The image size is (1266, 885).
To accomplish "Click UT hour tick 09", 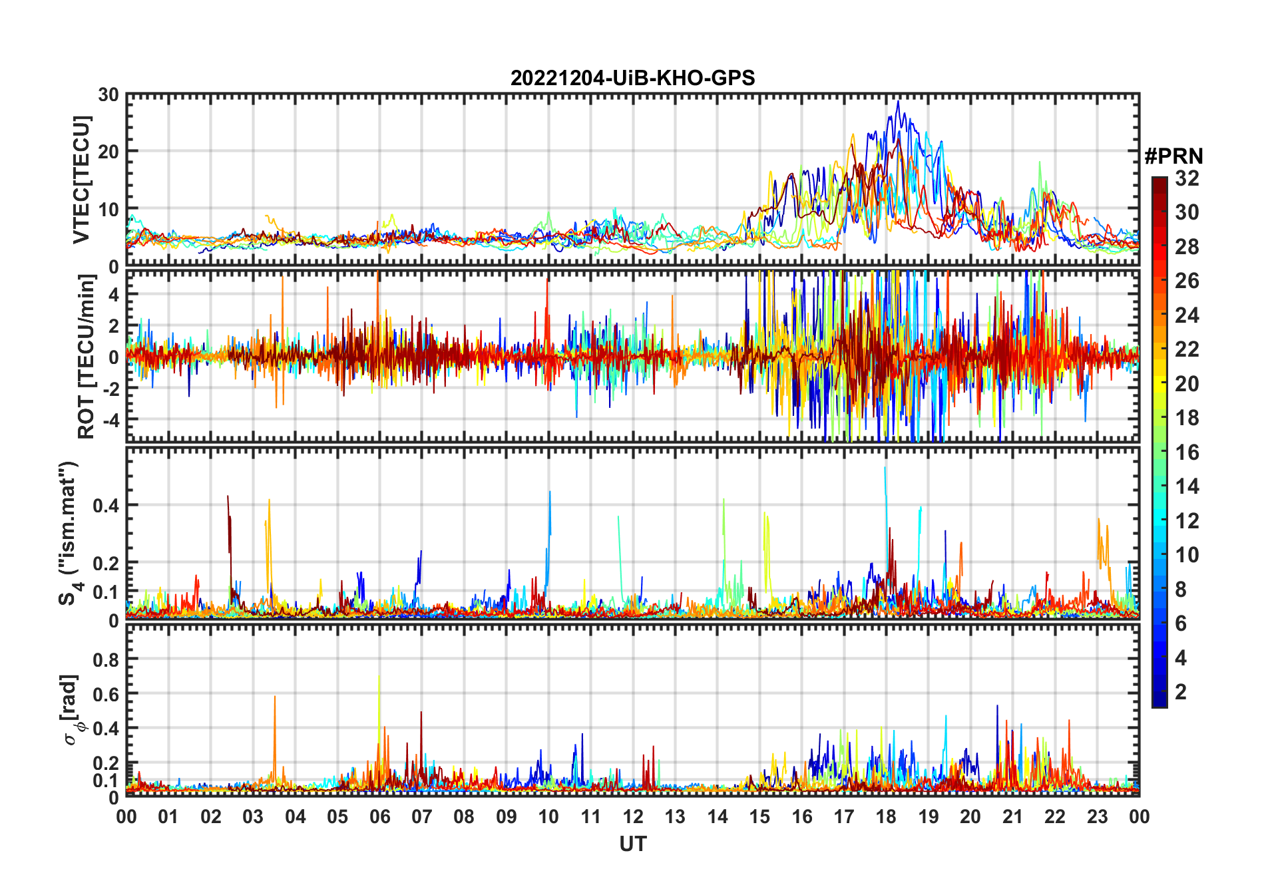I will (x=507, y=816).
